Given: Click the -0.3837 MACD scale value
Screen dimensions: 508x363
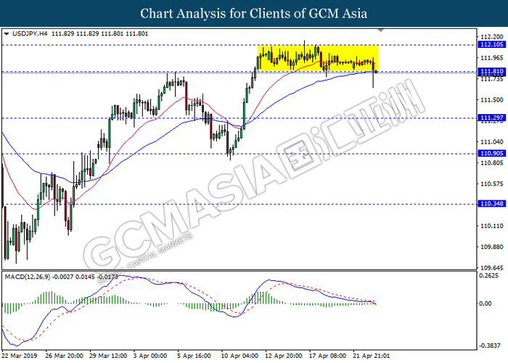Looking at the screenshot, I should click(x=489, y=346).
